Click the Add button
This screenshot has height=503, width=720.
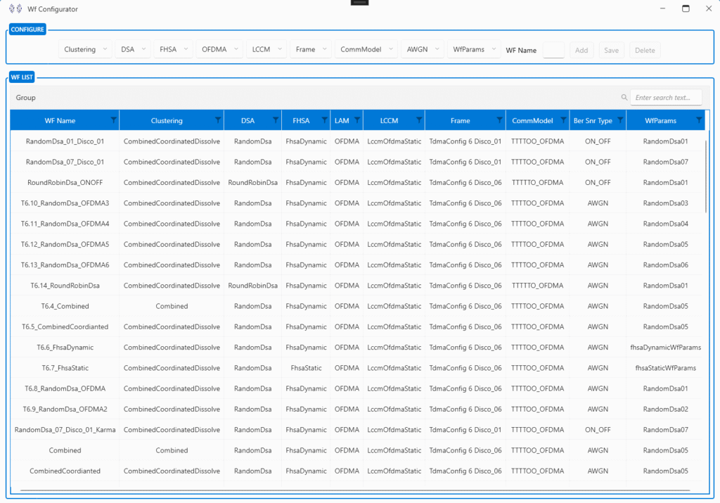point(581,50)
